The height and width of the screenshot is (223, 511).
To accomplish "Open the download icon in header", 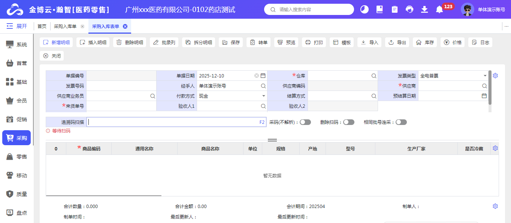I will point(424,10).
